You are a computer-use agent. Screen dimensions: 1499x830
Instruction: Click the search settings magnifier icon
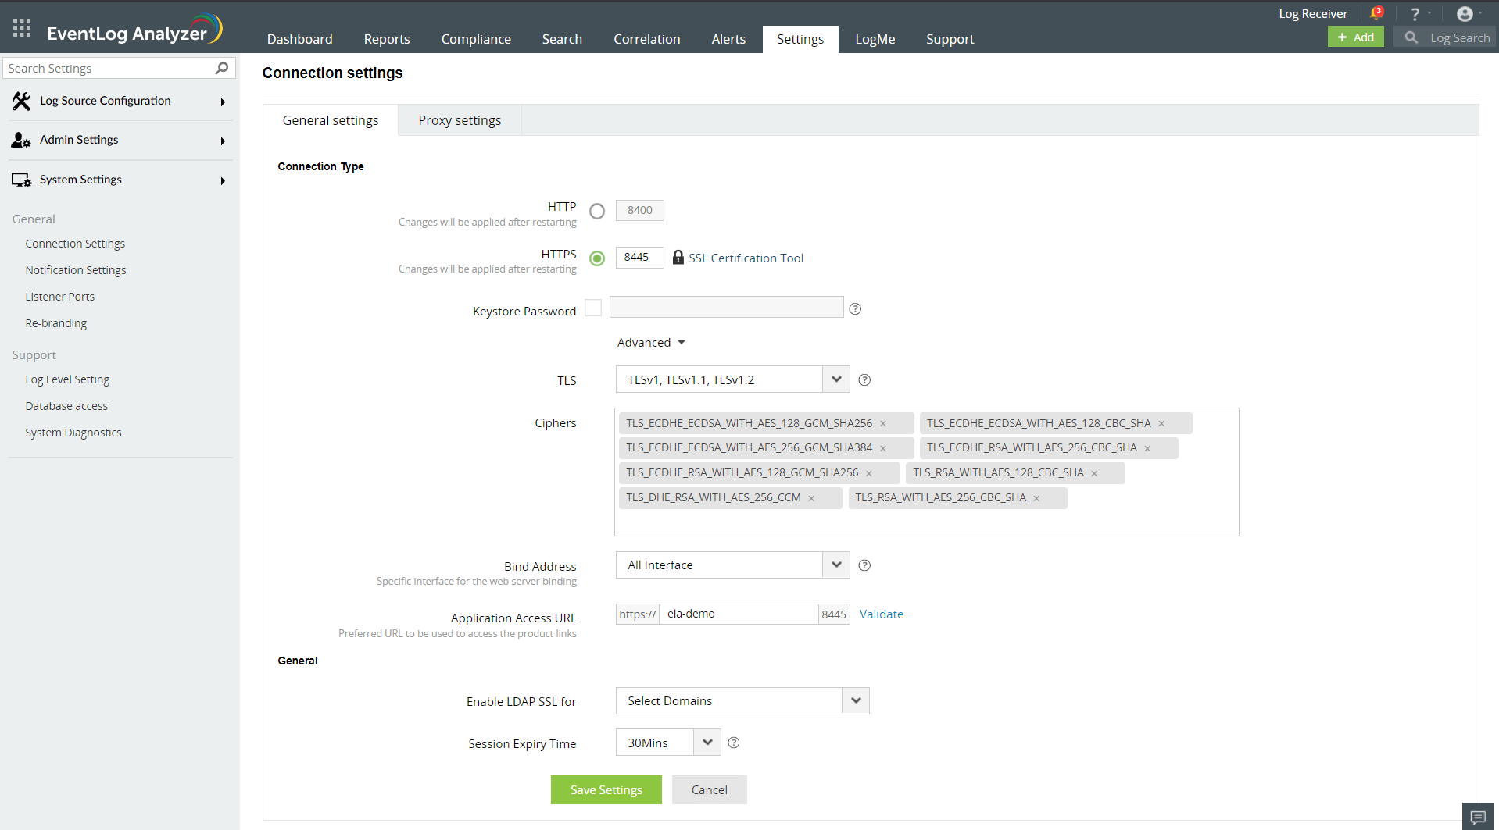pos(222,68)
